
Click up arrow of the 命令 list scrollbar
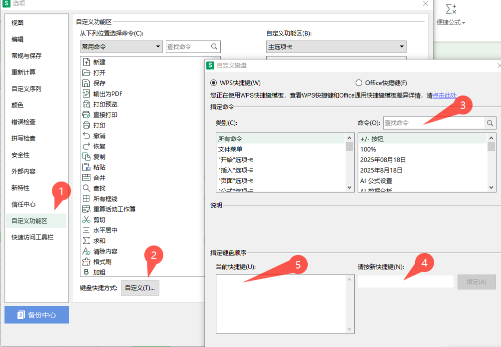[491, 138]
